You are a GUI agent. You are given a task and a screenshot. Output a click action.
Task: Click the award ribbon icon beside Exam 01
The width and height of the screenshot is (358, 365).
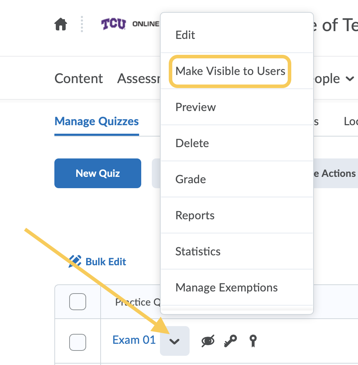click(252, 341)
